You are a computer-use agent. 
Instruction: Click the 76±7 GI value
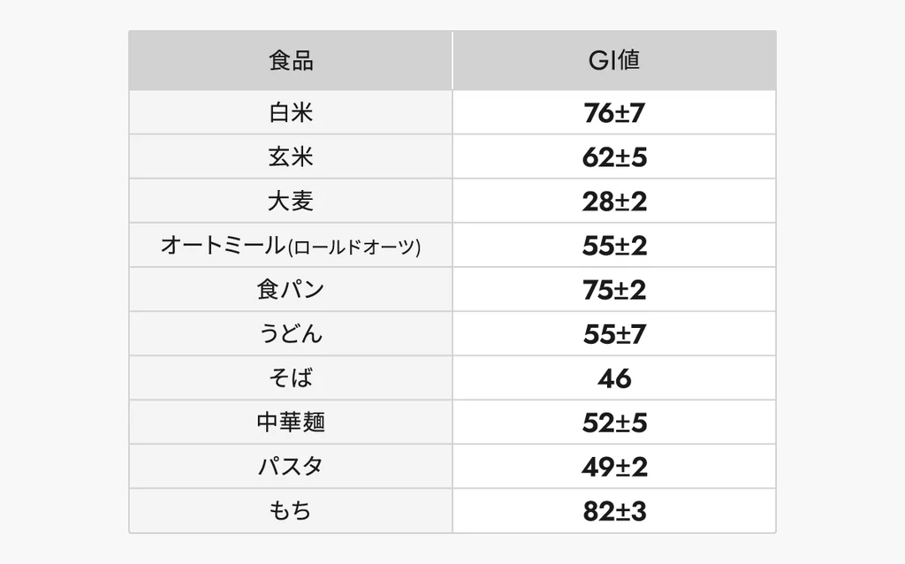[614, 113]
